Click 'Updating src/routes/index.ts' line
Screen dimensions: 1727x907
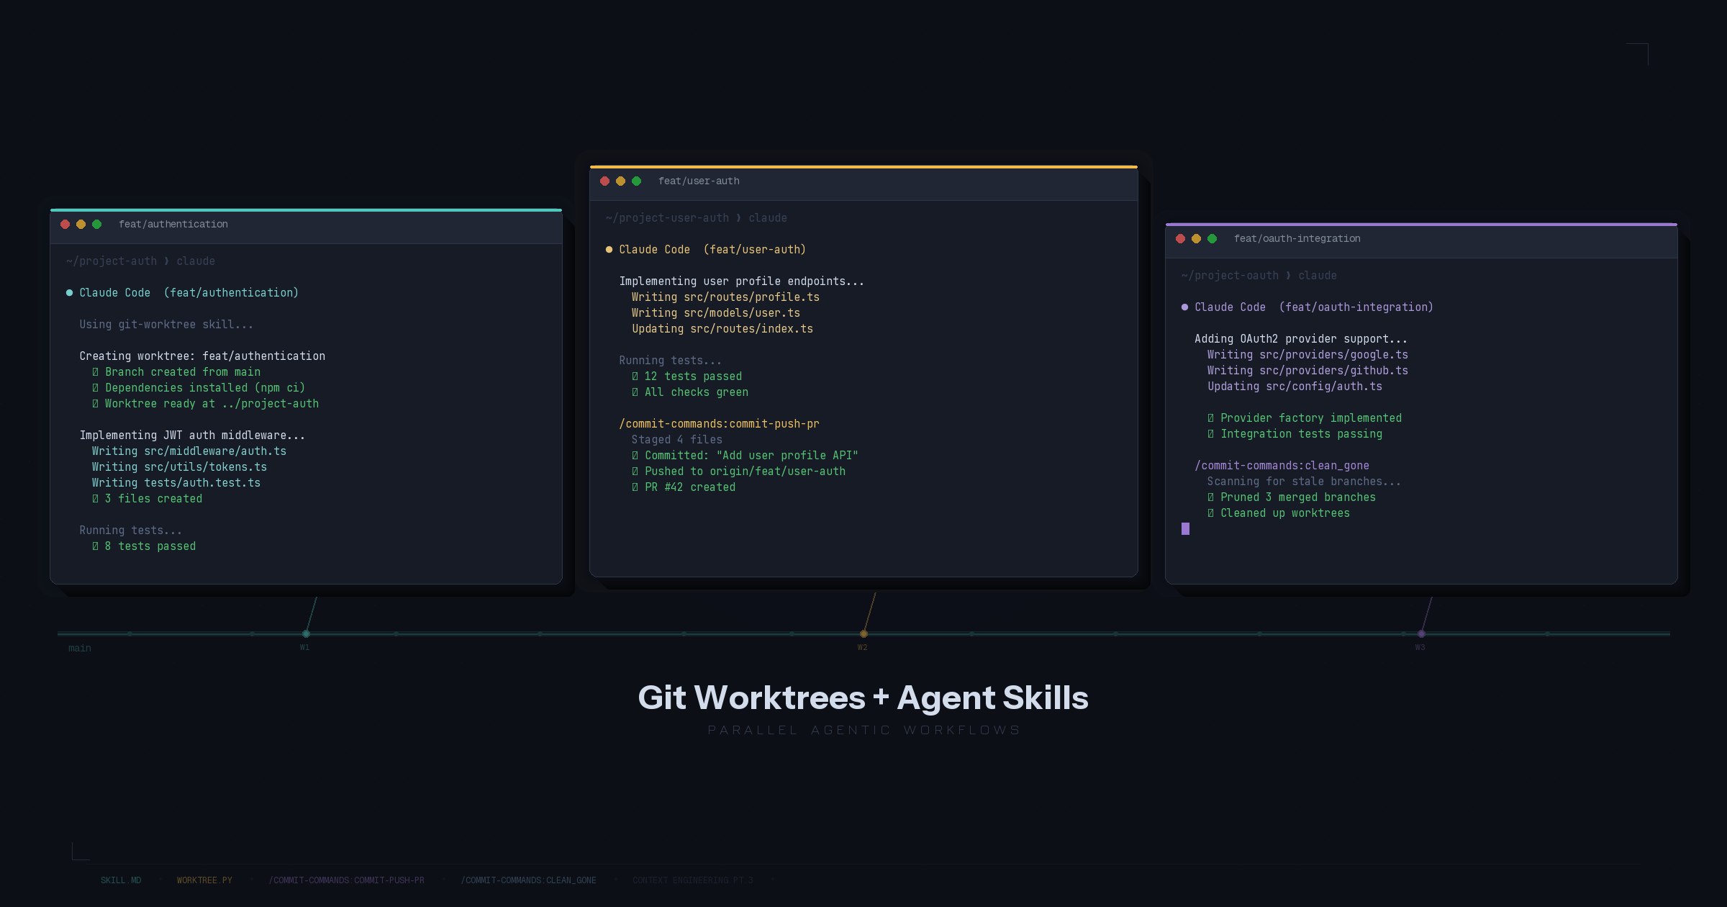(x=722, y=329)
